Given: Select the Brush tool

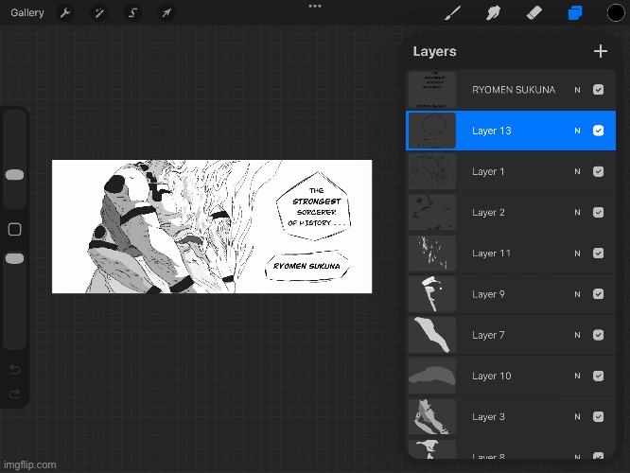Looking at the screenshot, I should pyautogui.click(x=453, y=13).
